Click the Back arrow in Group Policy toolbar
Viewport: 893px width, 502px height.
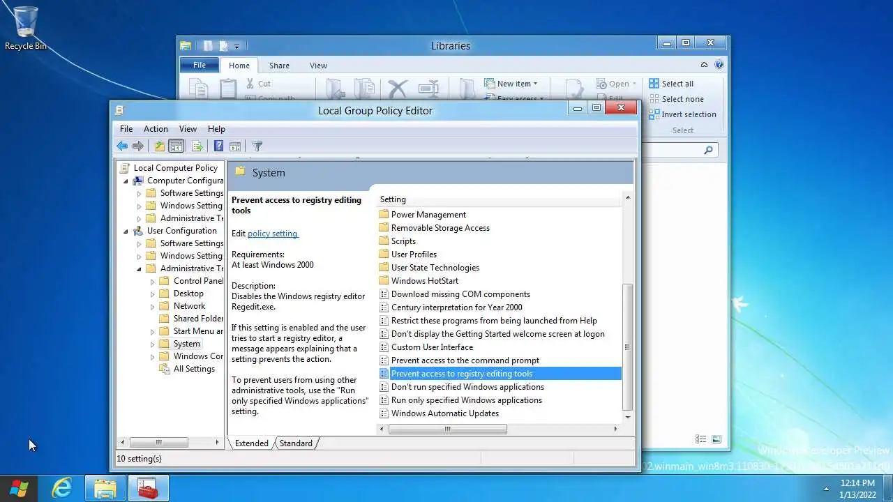pyautogui.click(x=122, y=146)
